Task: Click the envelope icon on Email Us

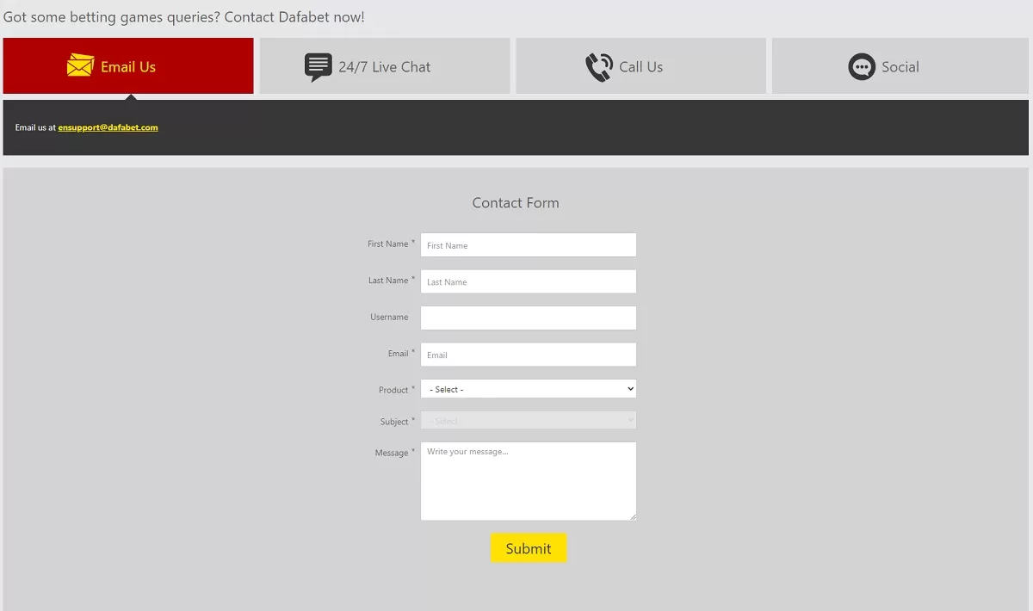Action: tap(80, 65)
